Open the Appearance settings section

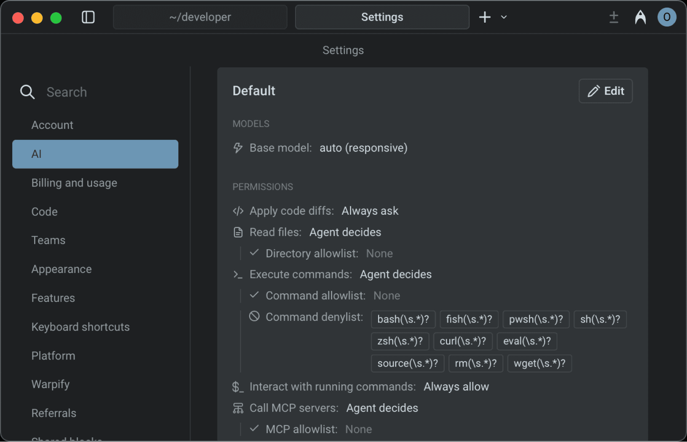tap(62, 269)
